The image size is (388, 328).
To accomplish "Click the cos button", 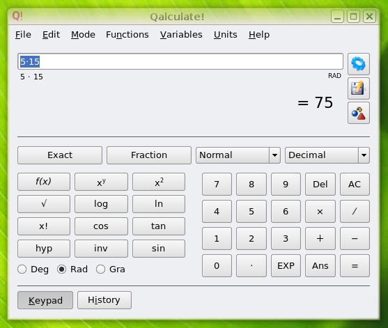I will click(x=101, y=226).
